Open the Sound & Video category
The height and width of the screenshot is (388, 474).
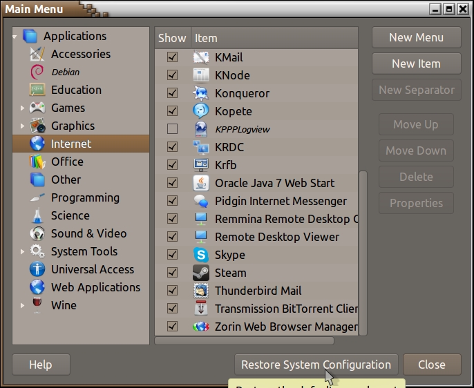click(88, 233)
